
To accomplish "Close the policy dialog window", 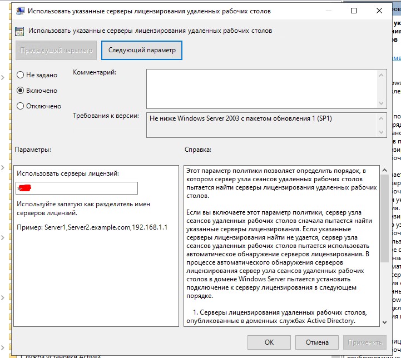I will pos(379,11).
